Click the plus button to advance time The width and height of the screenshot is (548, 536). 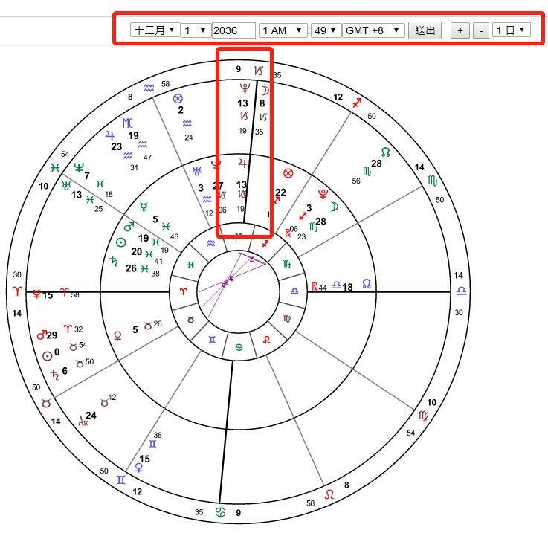click(460, 30)
